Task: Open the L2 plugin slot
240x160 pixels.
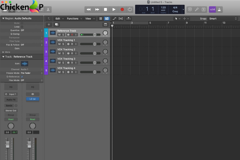Action: pos(33,99)
